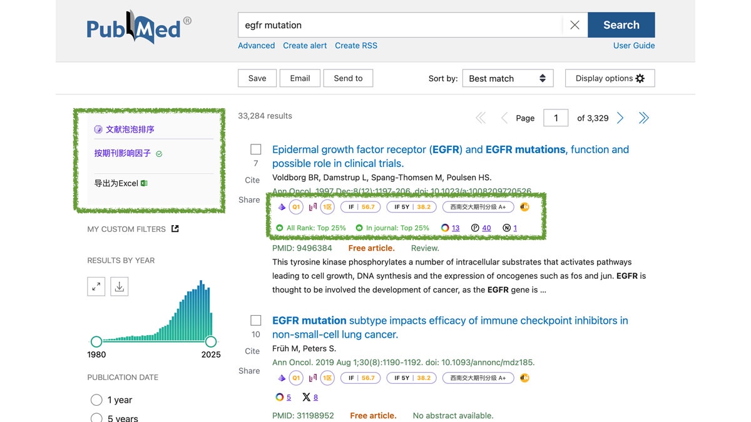The width and height of the screenshot is (751, 422).
Task: Check the first result's checkbox
Action: point(256,149)
